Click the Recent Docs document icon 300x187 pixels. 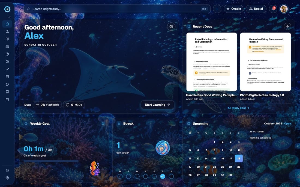[189, 27]
